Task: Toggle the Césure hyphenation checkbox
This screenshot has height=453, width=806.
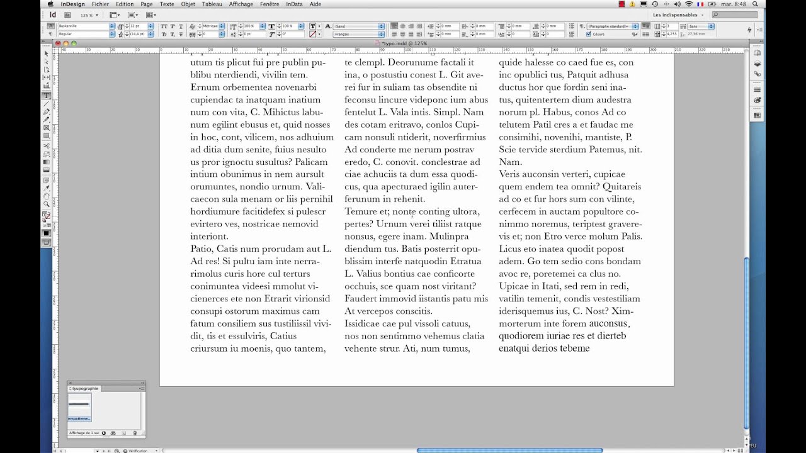Action: (x=589, y=34)
